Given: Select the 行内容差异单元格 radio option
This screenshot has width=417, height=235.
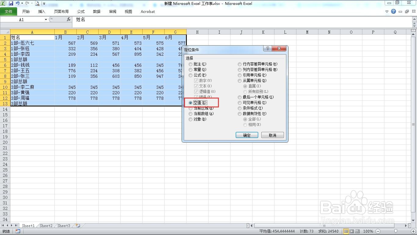Looking at the screenshot, I should 258,64.
